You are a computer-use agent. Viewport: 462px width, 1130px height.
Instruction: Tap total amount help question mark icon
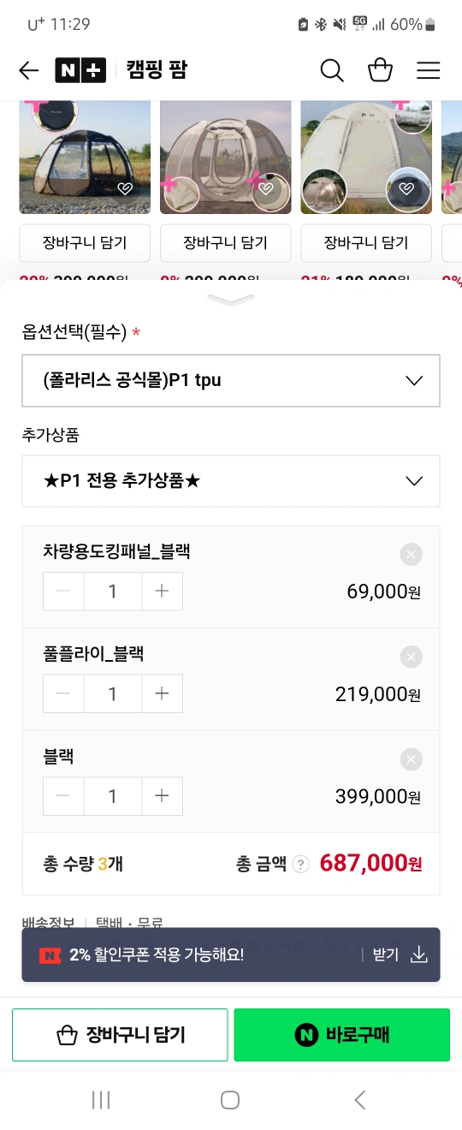[300, 864]
